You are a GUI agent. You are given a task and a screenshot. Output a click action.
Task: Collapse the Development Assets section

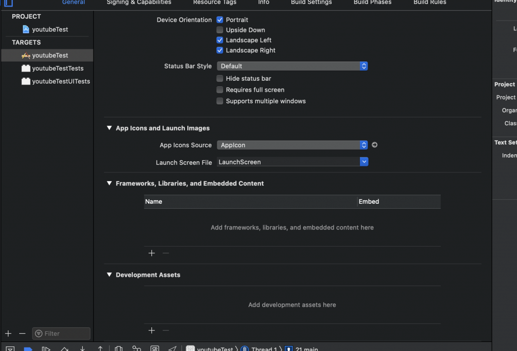pyautogui.click(x=109, y=275)
